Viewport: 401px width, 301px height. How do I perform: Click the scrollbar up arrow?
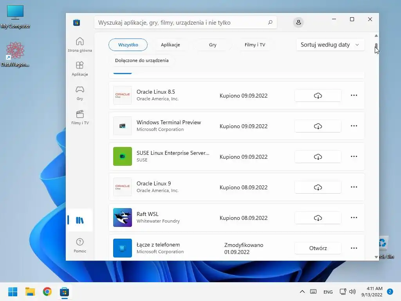[376, 36]
